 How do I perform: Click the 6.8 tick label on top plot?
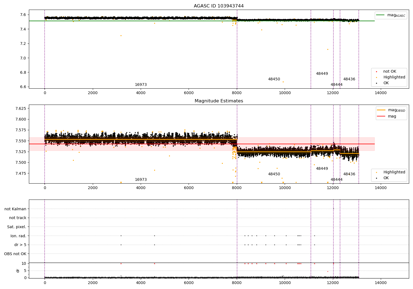(23, 72)
